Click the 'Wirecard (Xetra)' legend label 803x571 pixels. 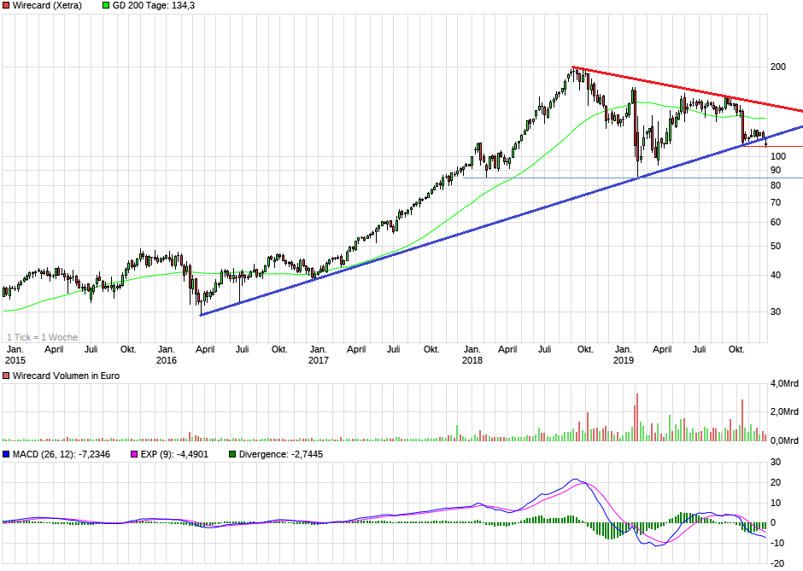click(47, 6)
